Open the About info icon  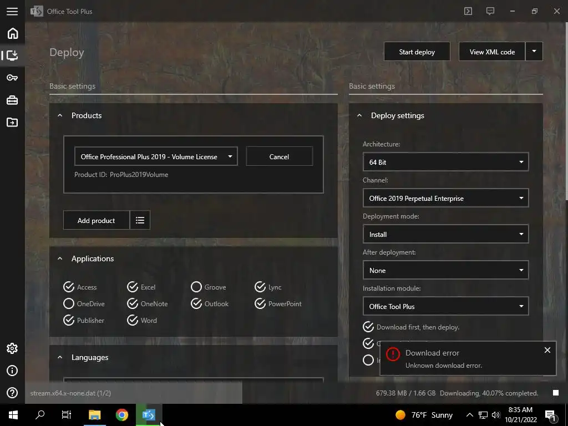coord(12,371)
